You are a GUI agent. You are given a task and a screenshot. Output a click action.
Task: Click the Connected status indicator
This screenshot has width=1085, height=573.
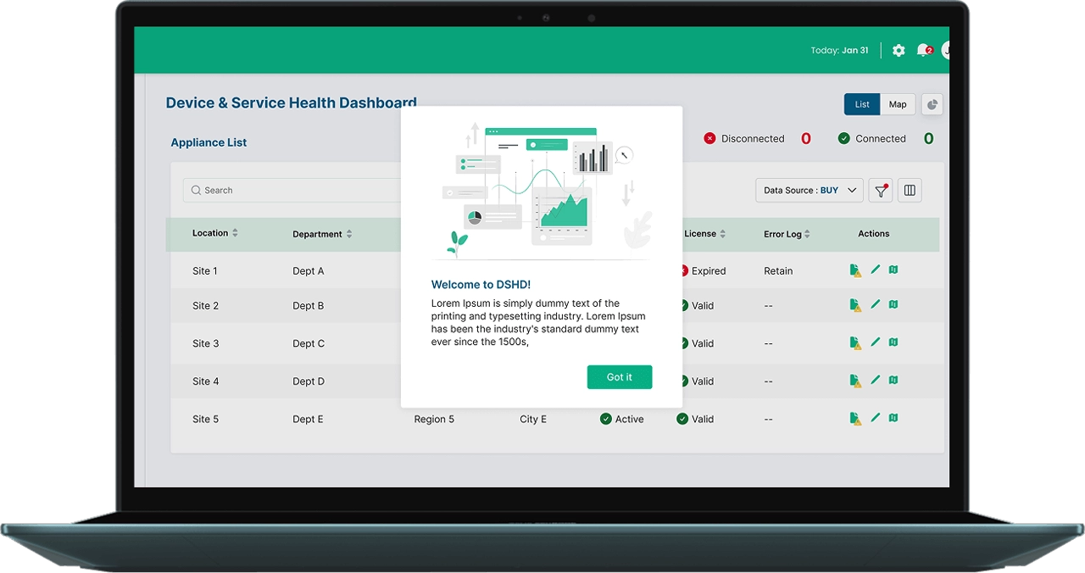coord(872,139)
